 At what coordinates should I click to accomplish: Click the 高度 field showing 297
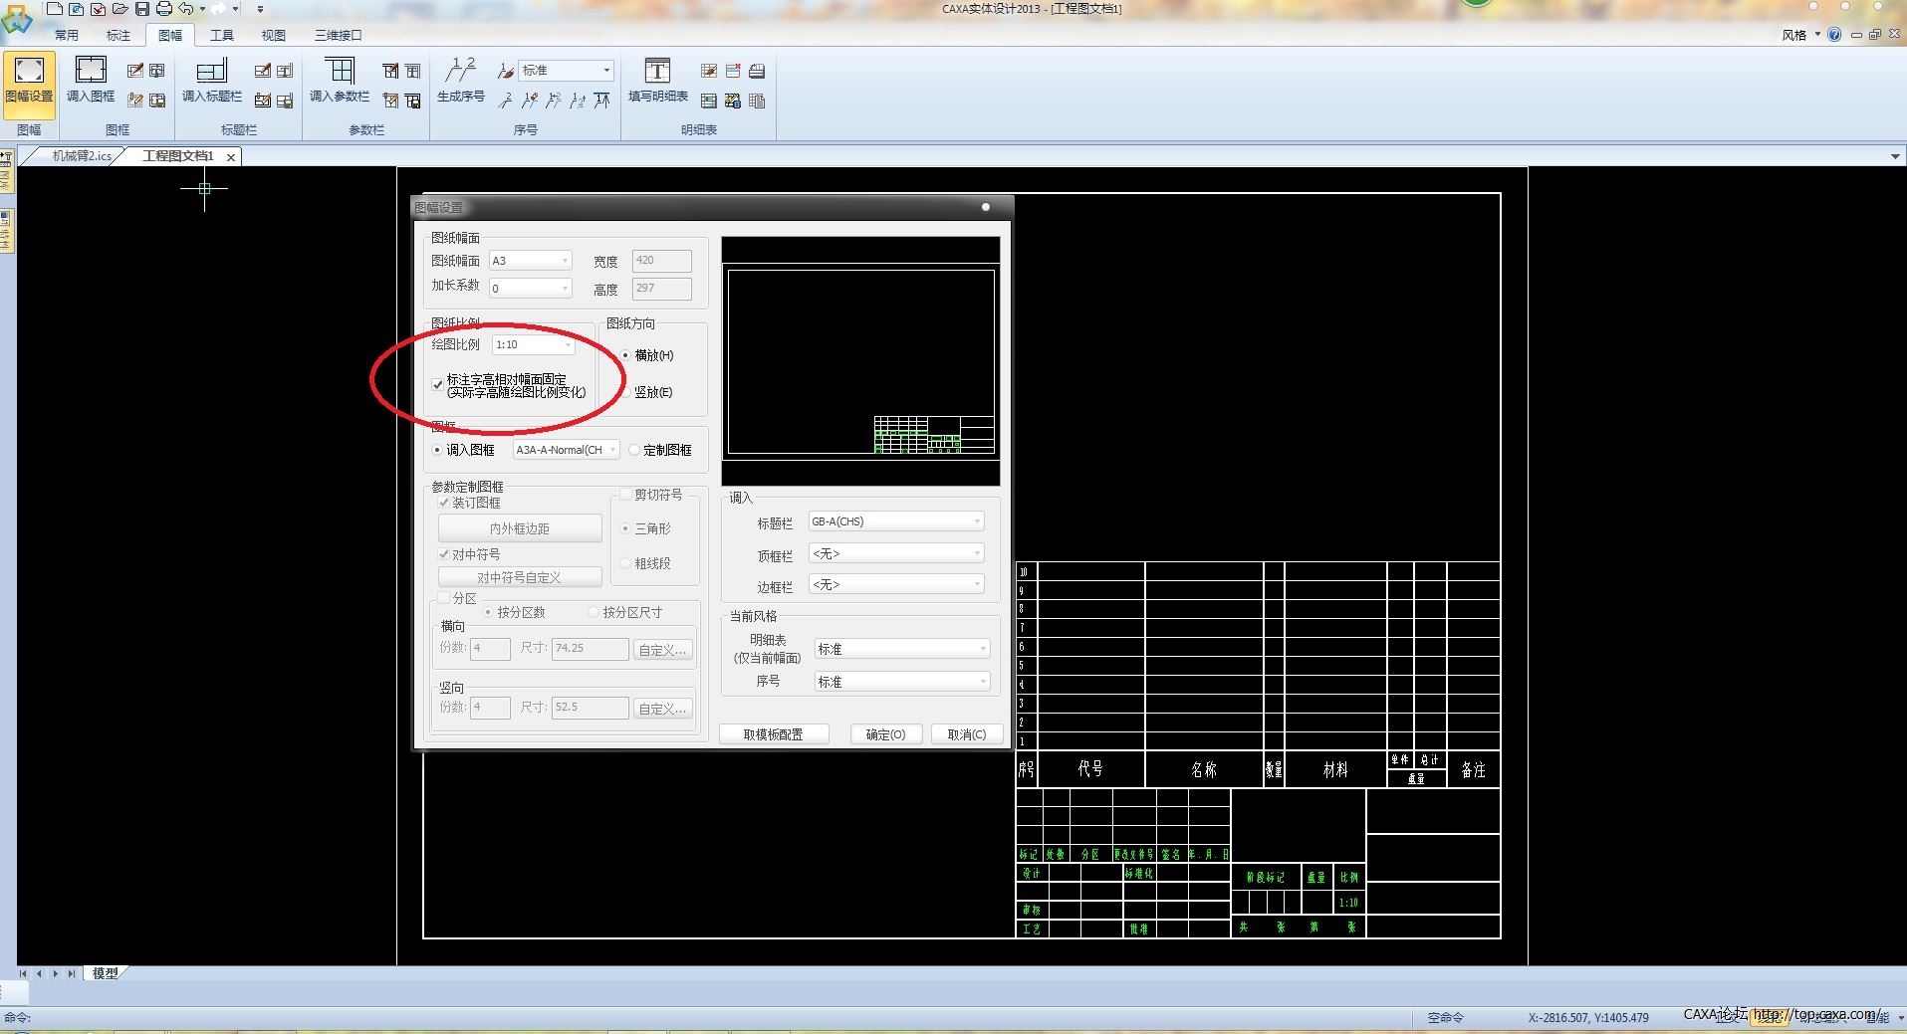[661, 289]
